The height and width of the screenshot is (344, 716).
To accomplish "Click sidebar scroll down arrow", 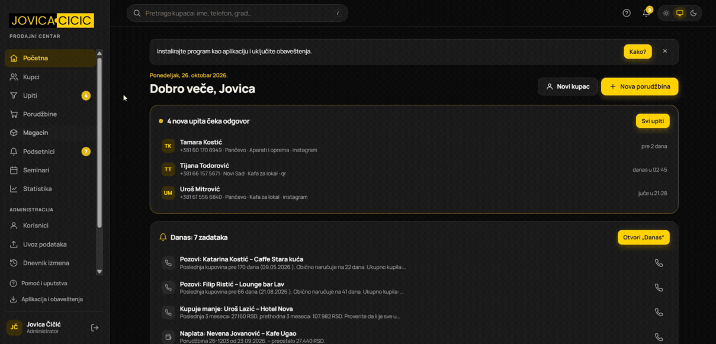I will click(x=99, y=272).
